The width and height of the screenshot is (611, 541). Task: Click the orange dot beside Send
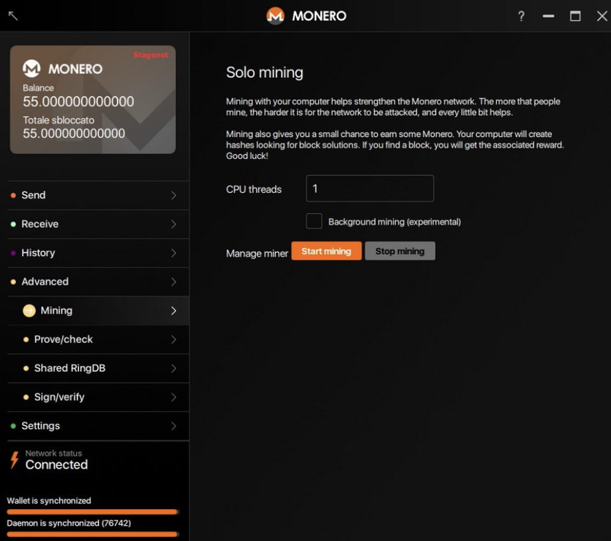13,195
